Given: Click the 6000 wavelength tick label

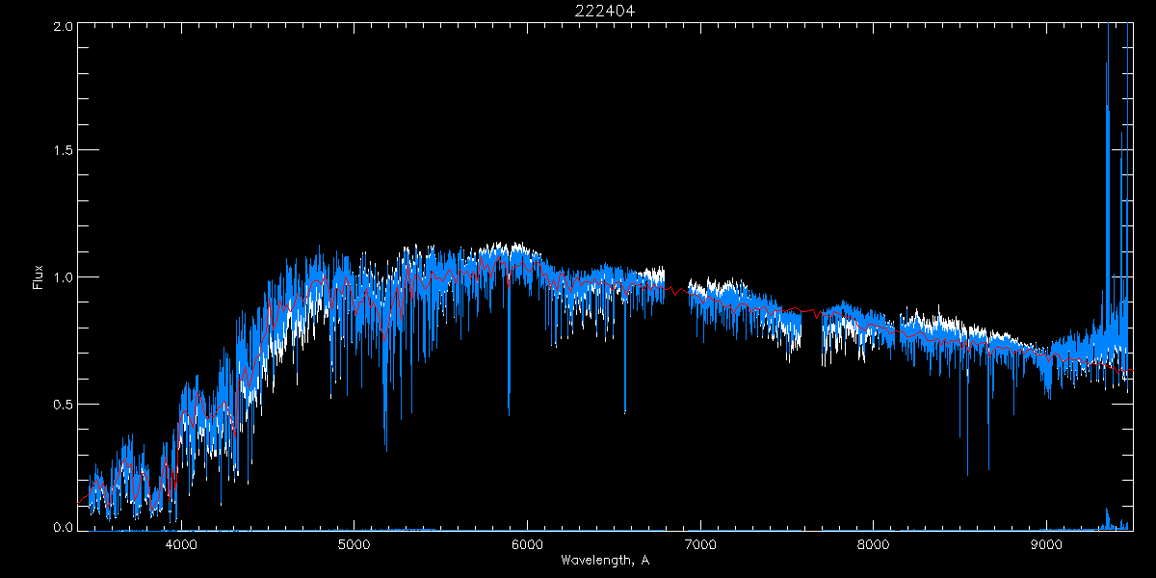Looking at the screenshot, I should [528, 544].
